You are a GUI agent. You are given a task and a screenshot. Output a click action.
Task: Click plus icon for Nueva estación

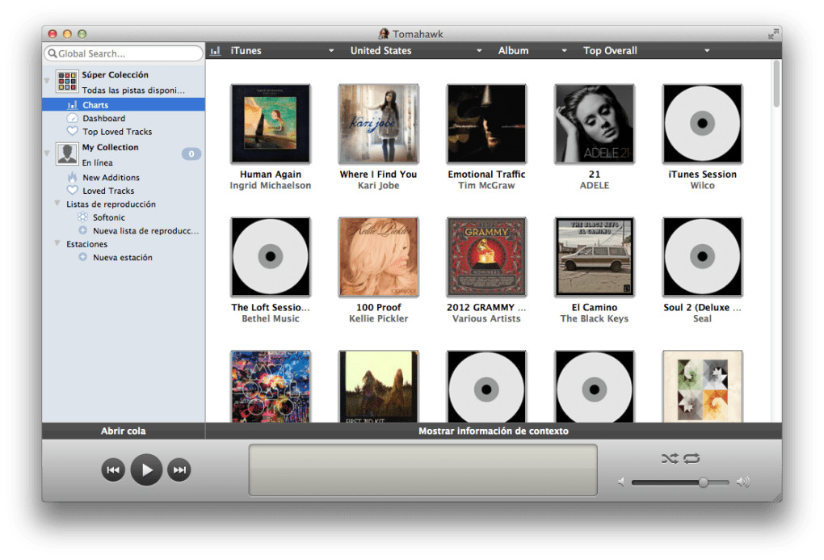pos(83,257)
